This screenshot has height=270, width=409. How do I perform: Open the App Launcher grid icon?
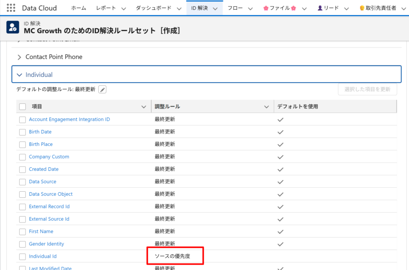point(11,8)
